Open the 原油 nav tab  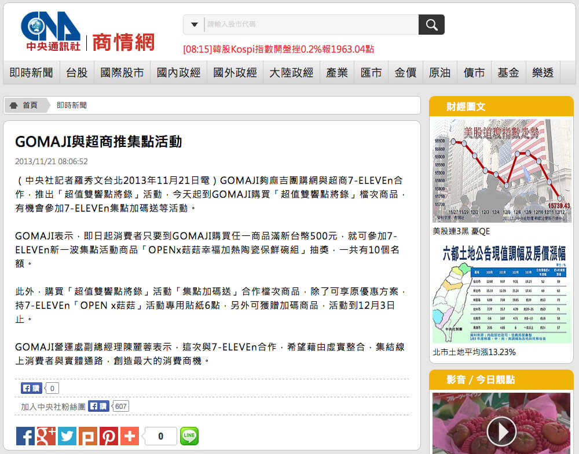click(x=440, y=73)
